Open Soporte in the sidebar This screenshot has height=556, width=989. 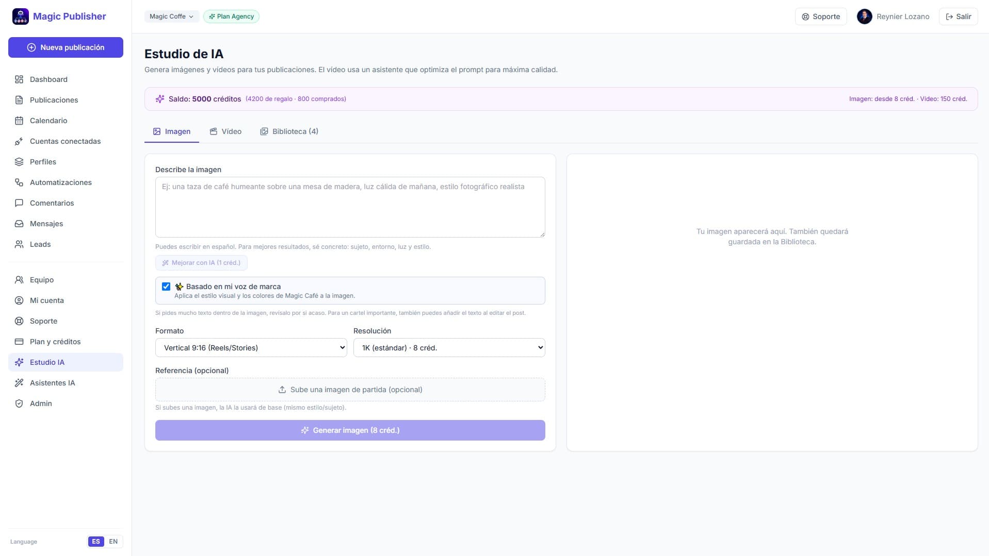tap(66, 321)
